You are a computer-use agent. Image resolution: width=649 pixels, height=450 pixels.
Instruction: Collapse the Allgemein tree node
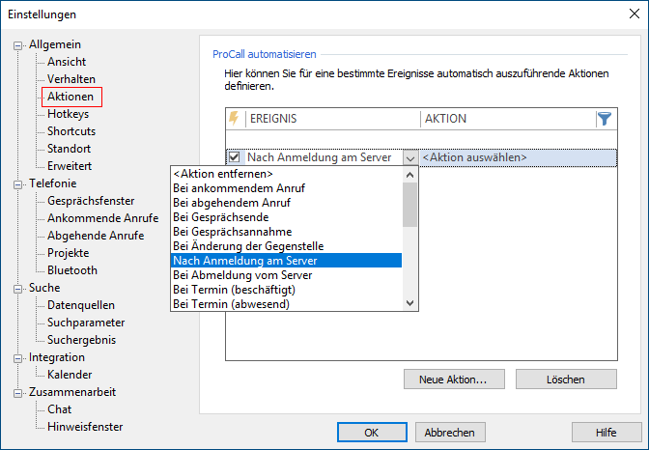tap(17, 45)
